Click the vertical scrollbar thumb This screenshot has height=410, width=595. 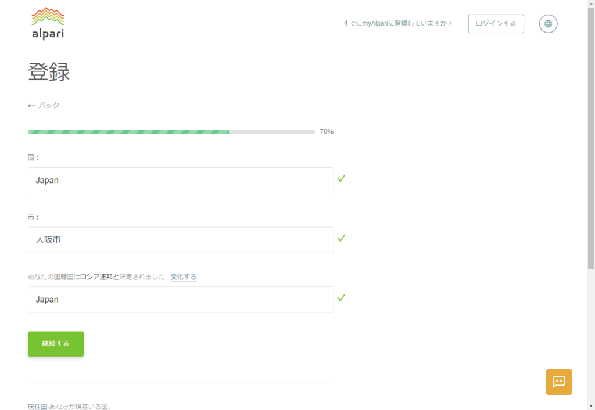(591, 138)
